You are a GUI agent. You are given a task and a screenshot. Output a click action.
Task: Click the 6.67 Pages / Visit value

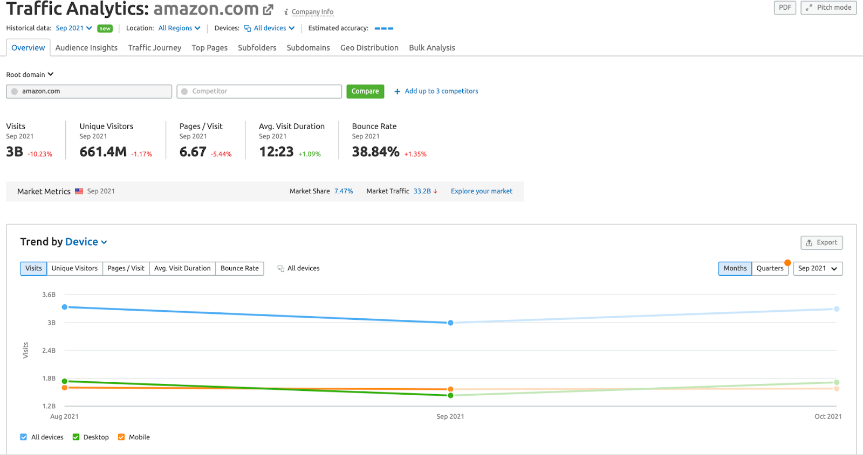click(193, 152)
